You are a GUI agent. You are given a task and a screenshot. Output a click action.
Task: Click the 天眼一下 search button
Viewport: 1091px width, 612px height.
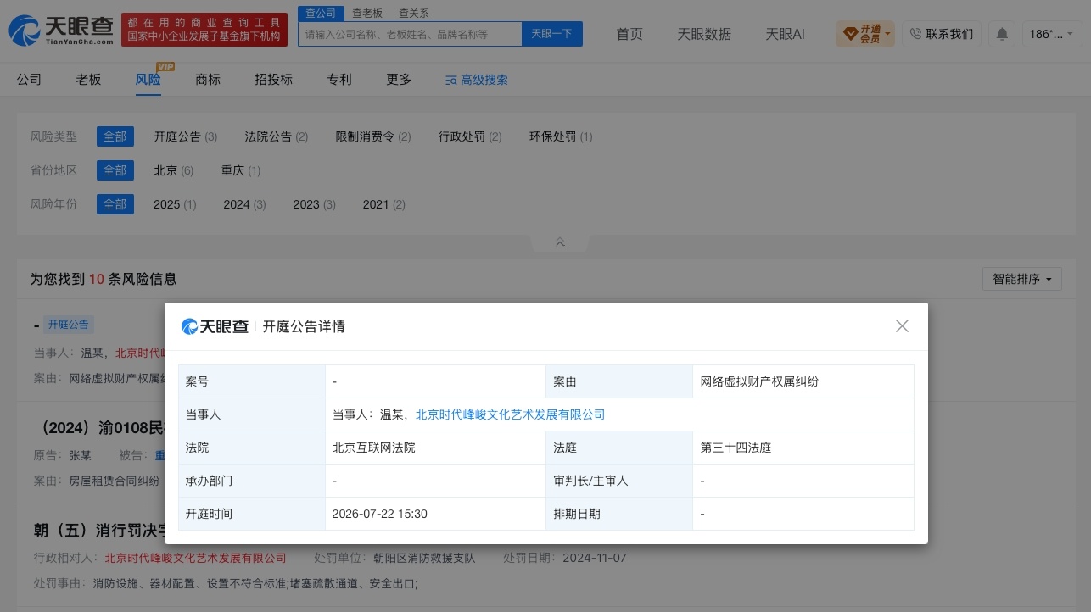click(551, 34)
